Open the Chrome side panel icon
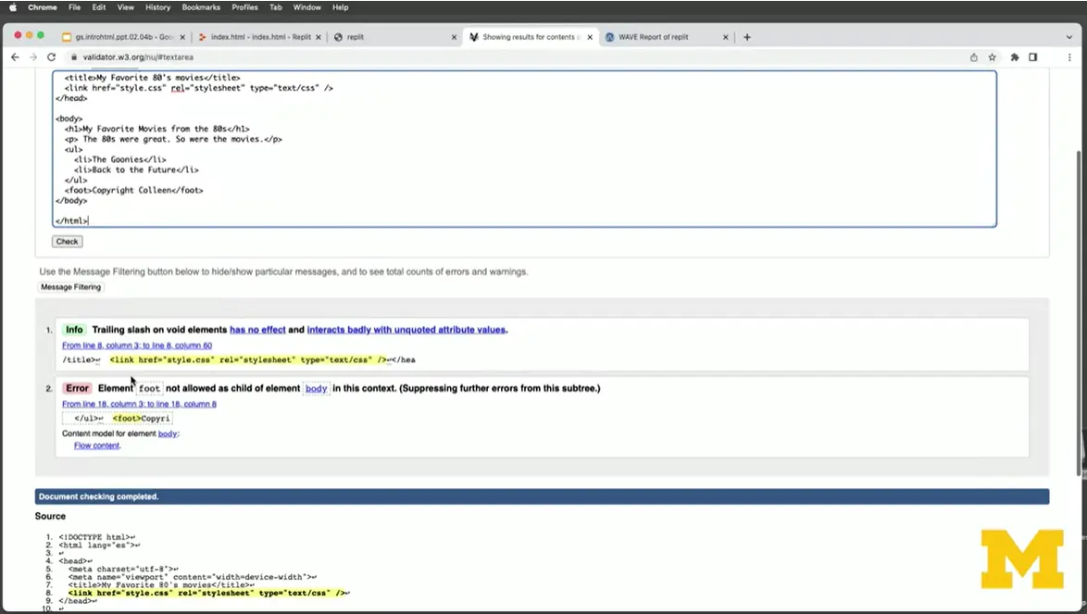The height and width of the screenshot is (614, 1087). tap(1034, 56)
